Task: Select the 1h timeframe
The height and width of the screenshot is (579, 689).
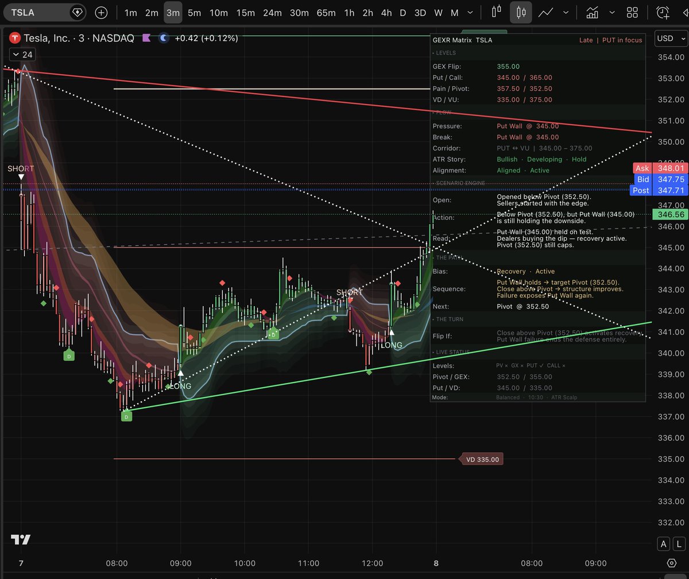Action: point(349,12)
